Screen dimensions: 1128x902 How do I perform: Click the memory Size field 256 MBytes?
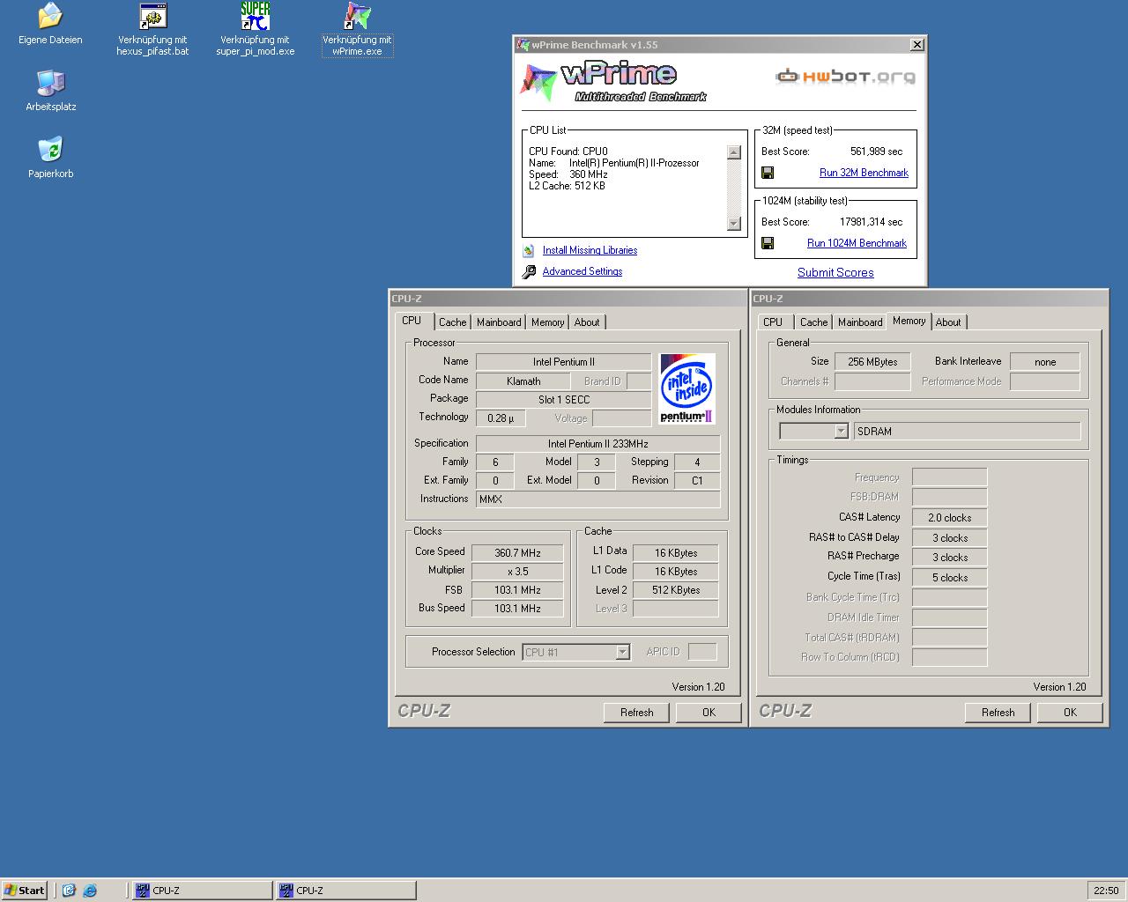[x=872, y=362]
